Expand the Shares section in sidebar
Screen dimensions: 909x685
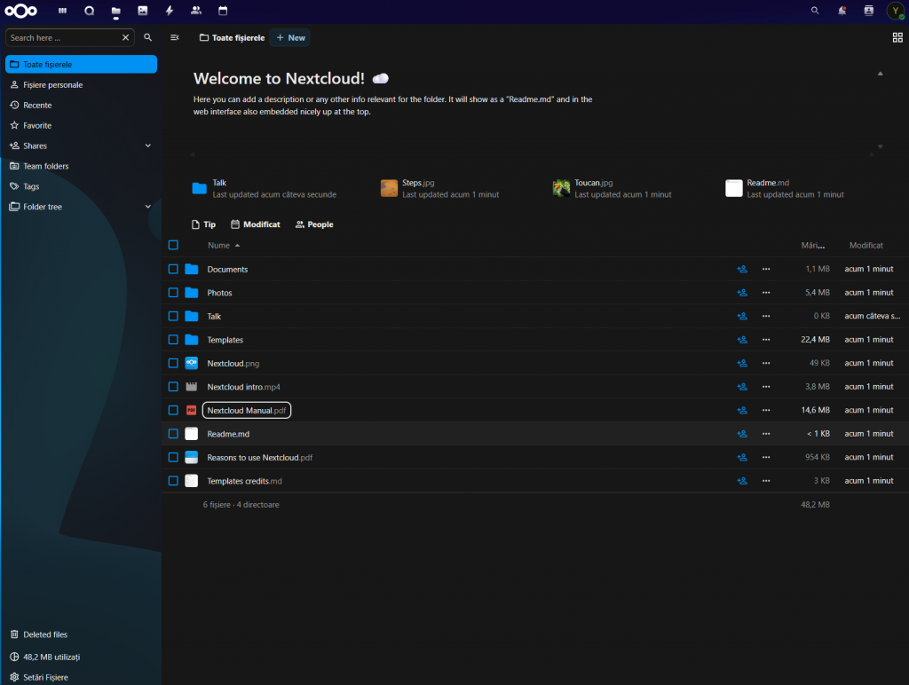pyautogui.click(x=148, y=146)
